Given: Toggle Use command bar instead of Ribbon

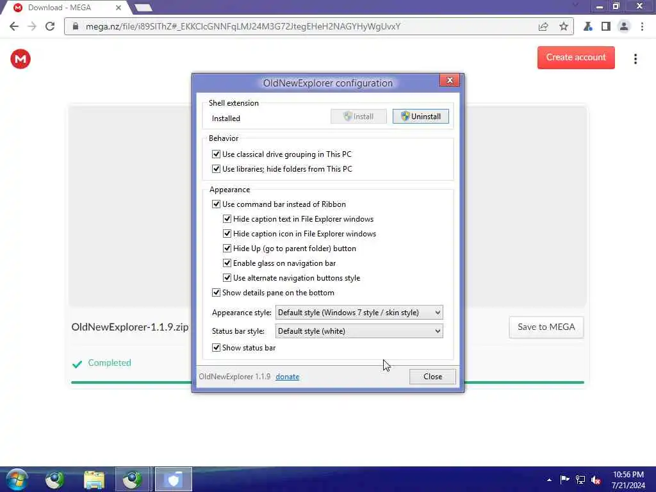Looking at the screenshot, I should click(x=216, y=204).
